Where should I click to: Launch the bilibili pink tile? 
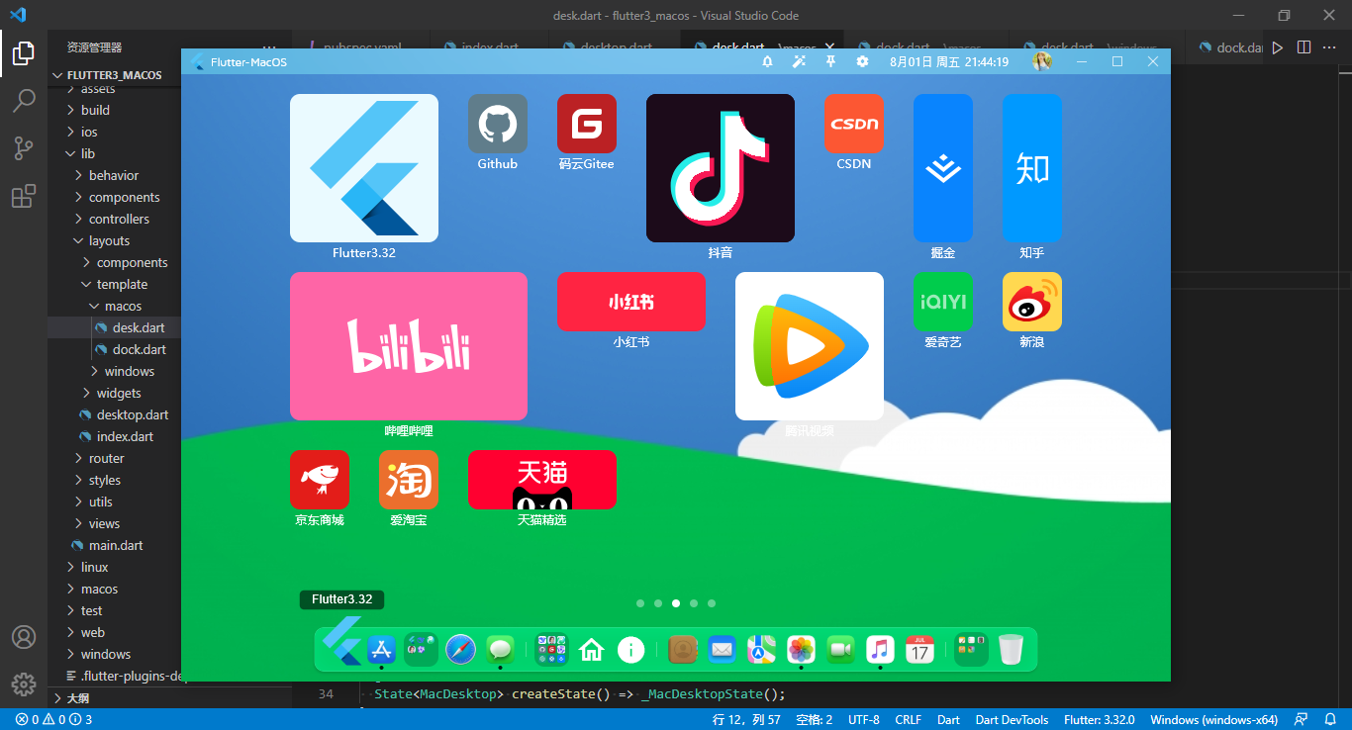point(409,346)
